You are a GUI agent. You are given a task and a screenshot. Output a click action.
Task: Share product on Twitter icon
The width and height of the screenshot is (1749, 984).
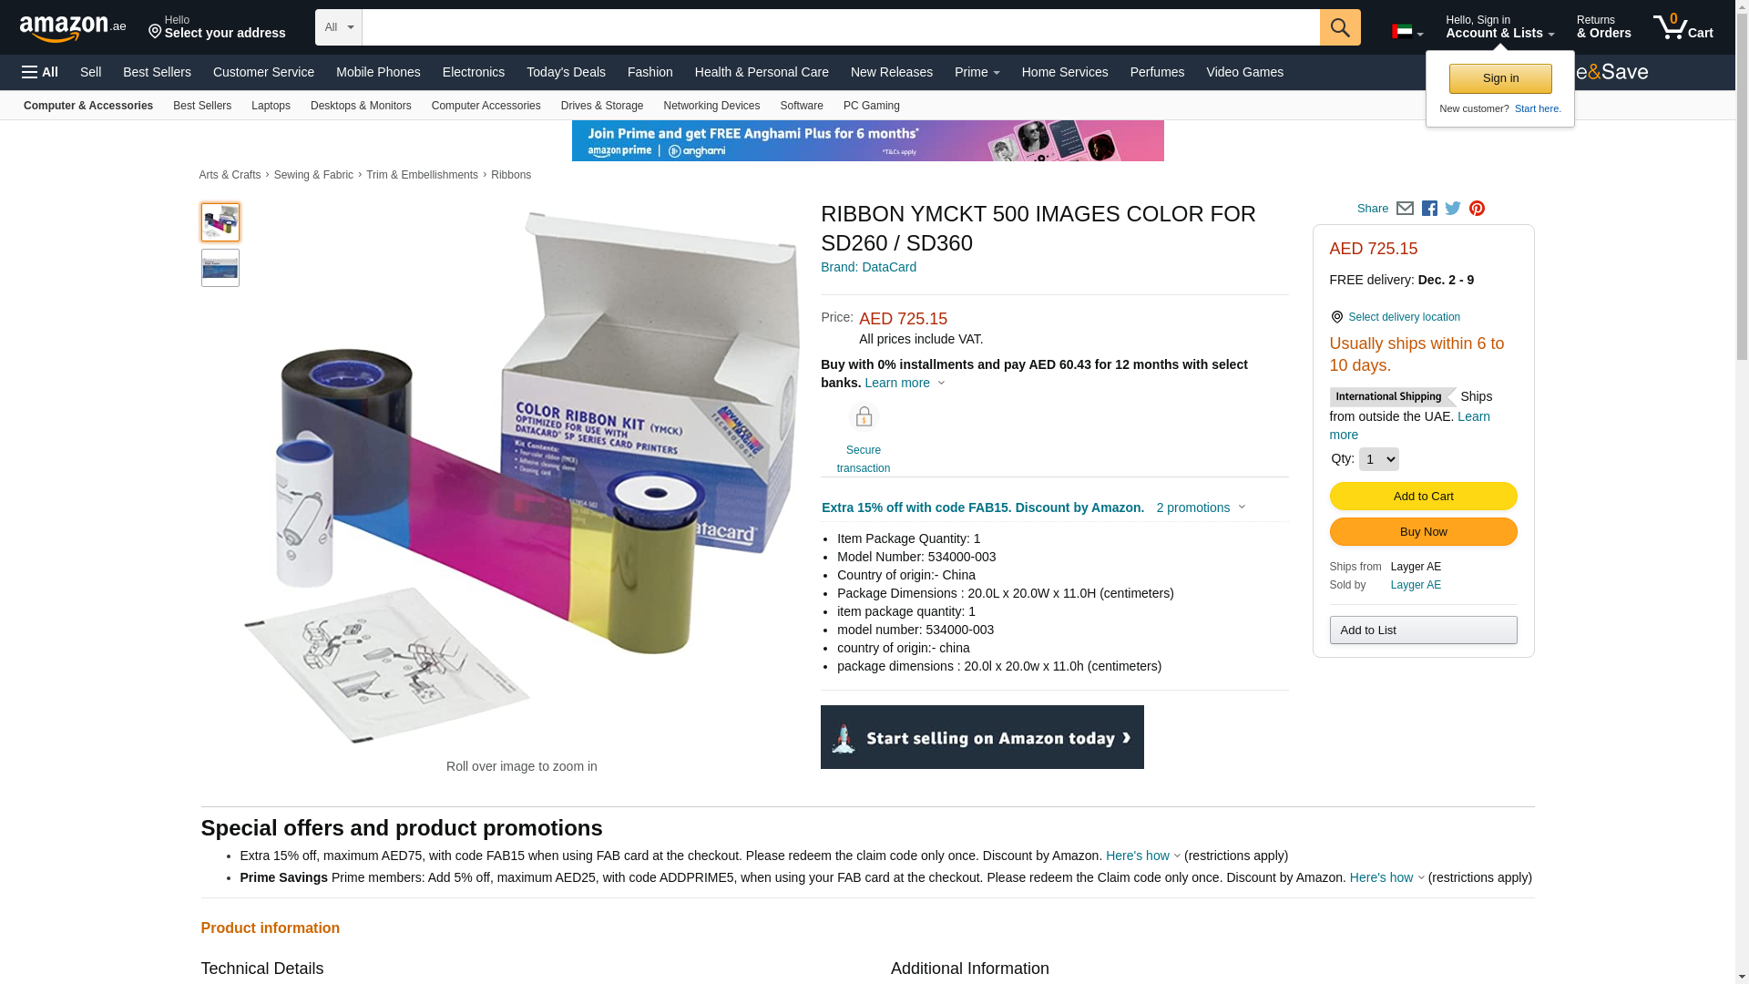point(1453,209)
